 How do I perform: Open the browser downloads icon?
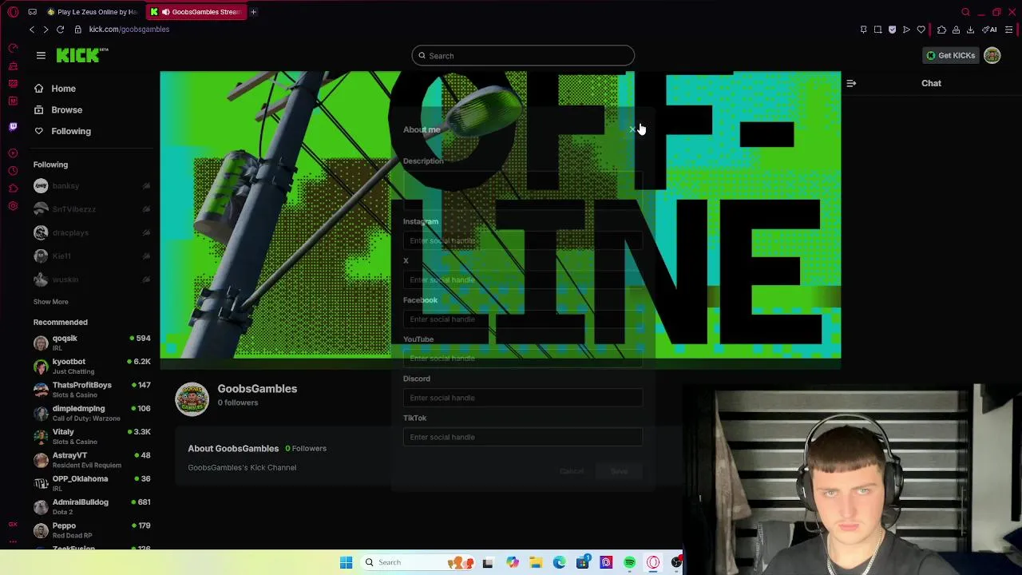pos(970,30)
